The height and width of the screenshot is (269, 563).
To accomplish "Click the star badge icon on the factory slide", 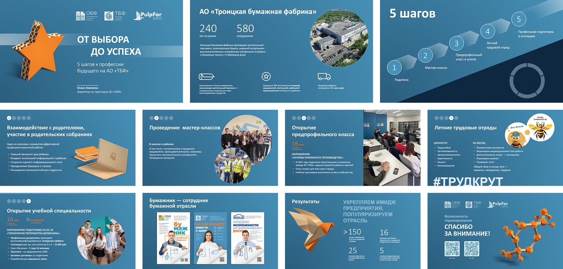I will [266, 77].
